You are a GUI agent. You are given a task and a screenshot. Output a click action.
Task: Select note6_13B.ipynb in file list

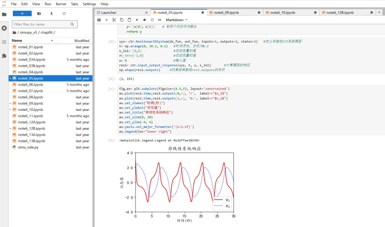51,141
